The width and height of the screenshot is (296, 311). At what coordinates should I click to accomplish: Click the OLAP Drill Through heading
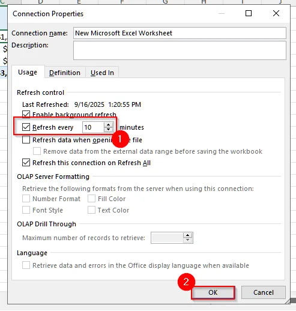[46, 224]
